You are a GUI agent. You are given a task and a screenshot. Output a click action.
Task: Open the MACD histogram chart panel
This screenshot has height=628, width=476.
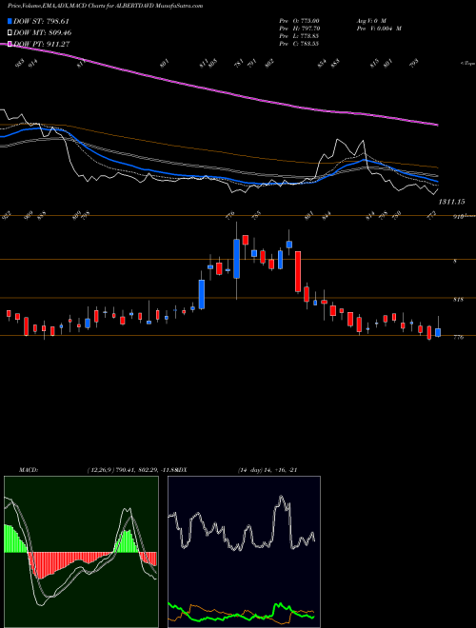81,552
